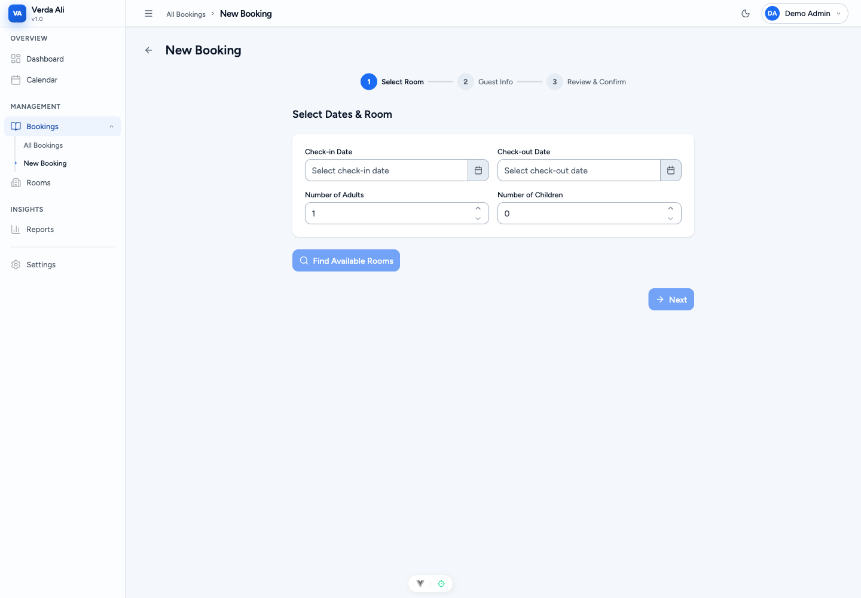Image resolution: width=861 pixels, height=598 pixels.
Task: Open Settings from the sidebar
Action: point(62,264)
